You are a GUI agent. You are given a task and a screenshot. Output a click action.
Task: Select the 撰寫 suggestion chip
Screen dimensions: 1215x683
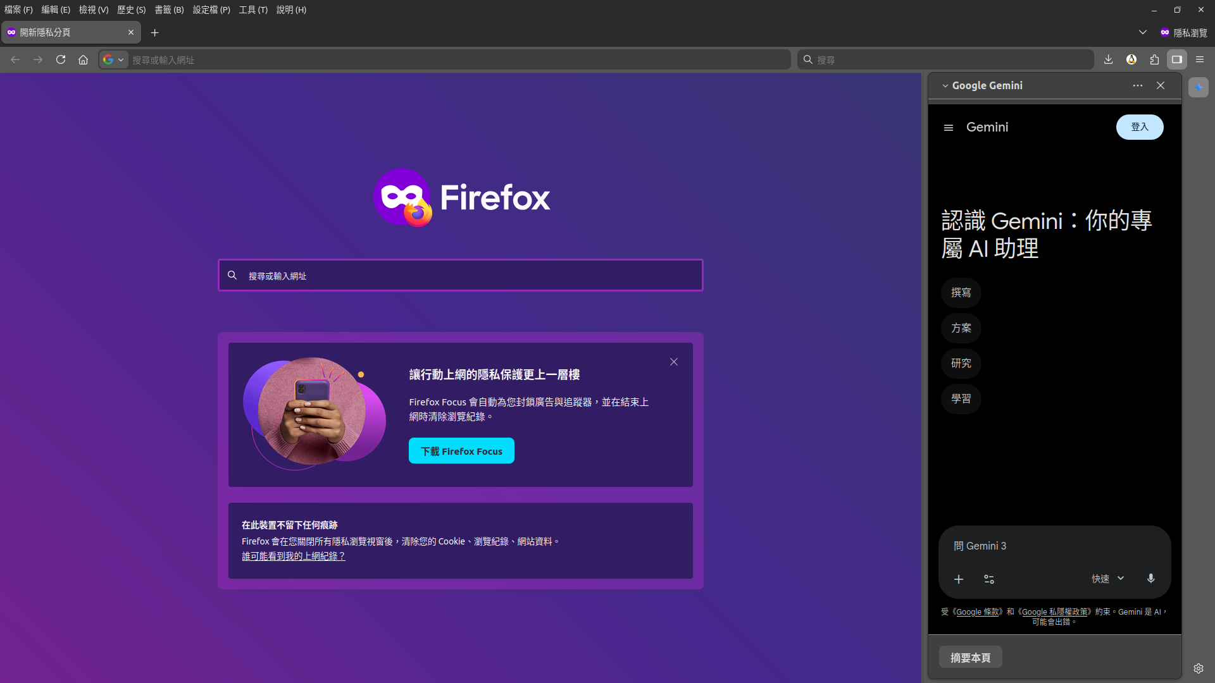pyautogui.click(x=961, y=293)
